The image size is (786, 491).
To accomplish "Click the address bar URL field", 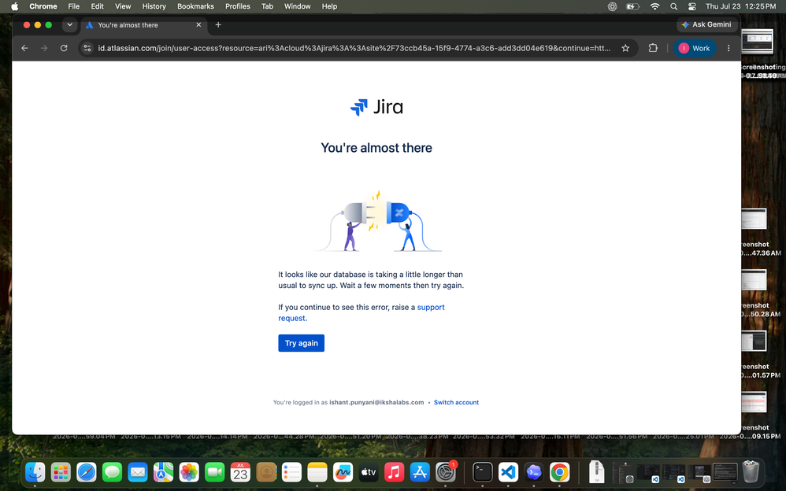I will (354, 48).
